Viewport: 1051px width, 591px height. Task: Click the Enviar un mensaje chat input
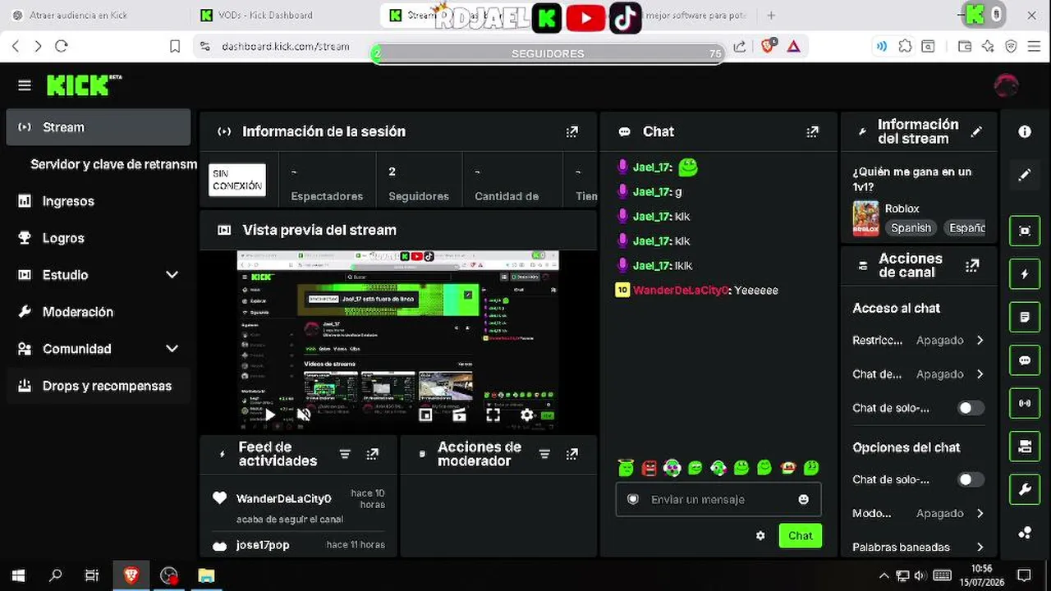[718, 499]
